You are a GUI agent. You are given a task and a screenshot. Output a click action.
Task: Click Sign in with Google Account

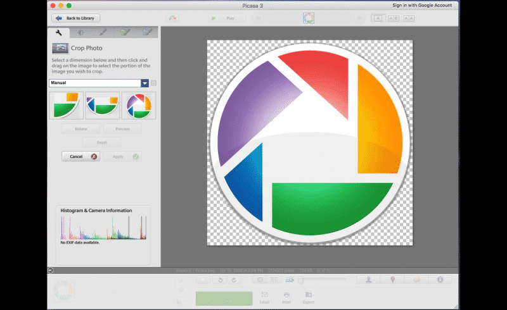point(422,5)
